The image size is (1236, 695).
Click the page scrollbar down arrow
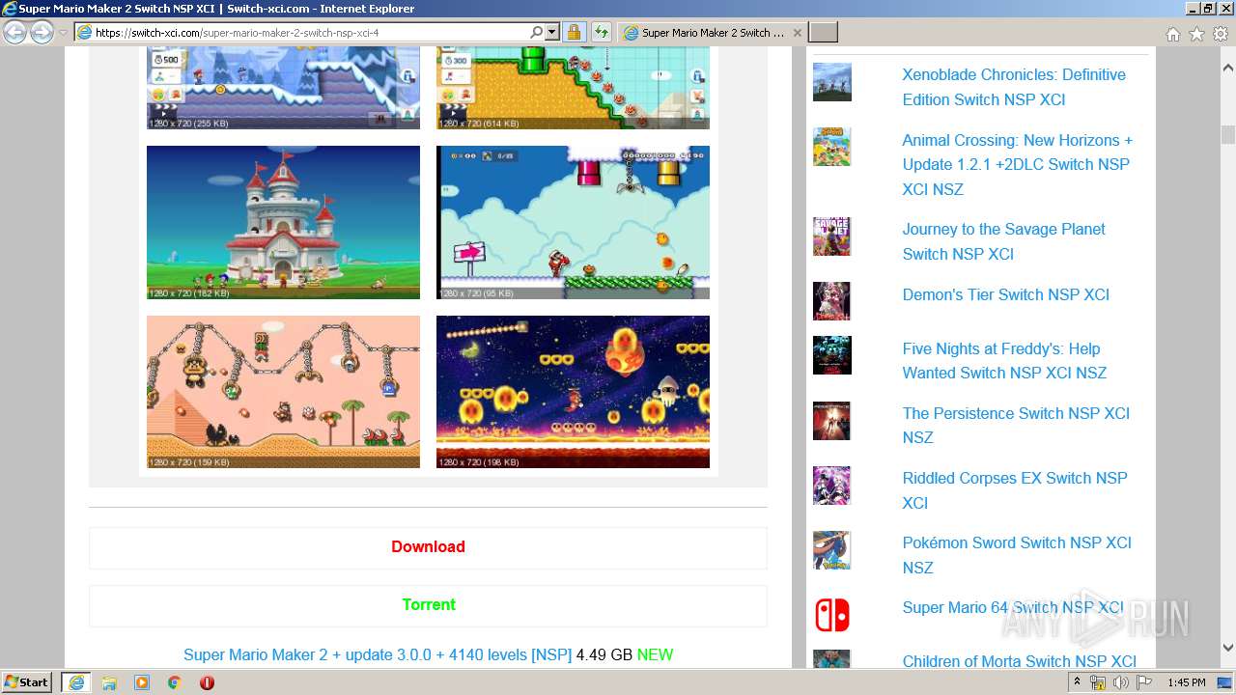tap(1227, 648)
